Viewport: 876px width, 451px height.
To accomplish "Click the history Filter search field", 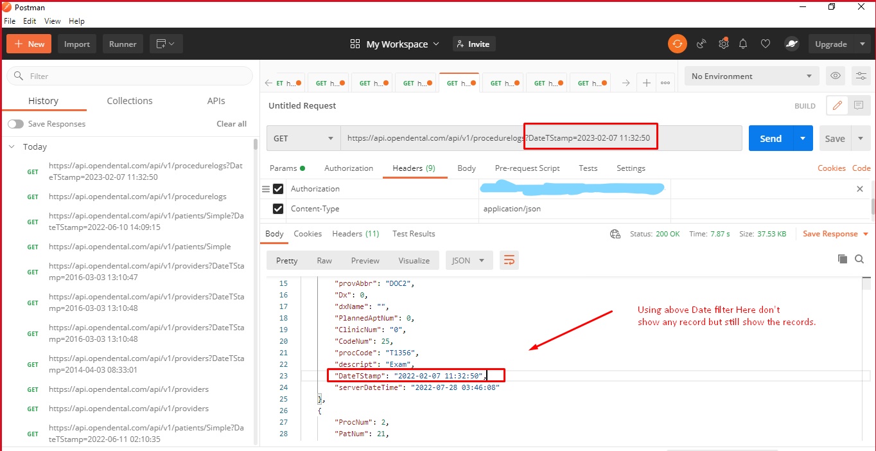I will click(x=130, y=76).
